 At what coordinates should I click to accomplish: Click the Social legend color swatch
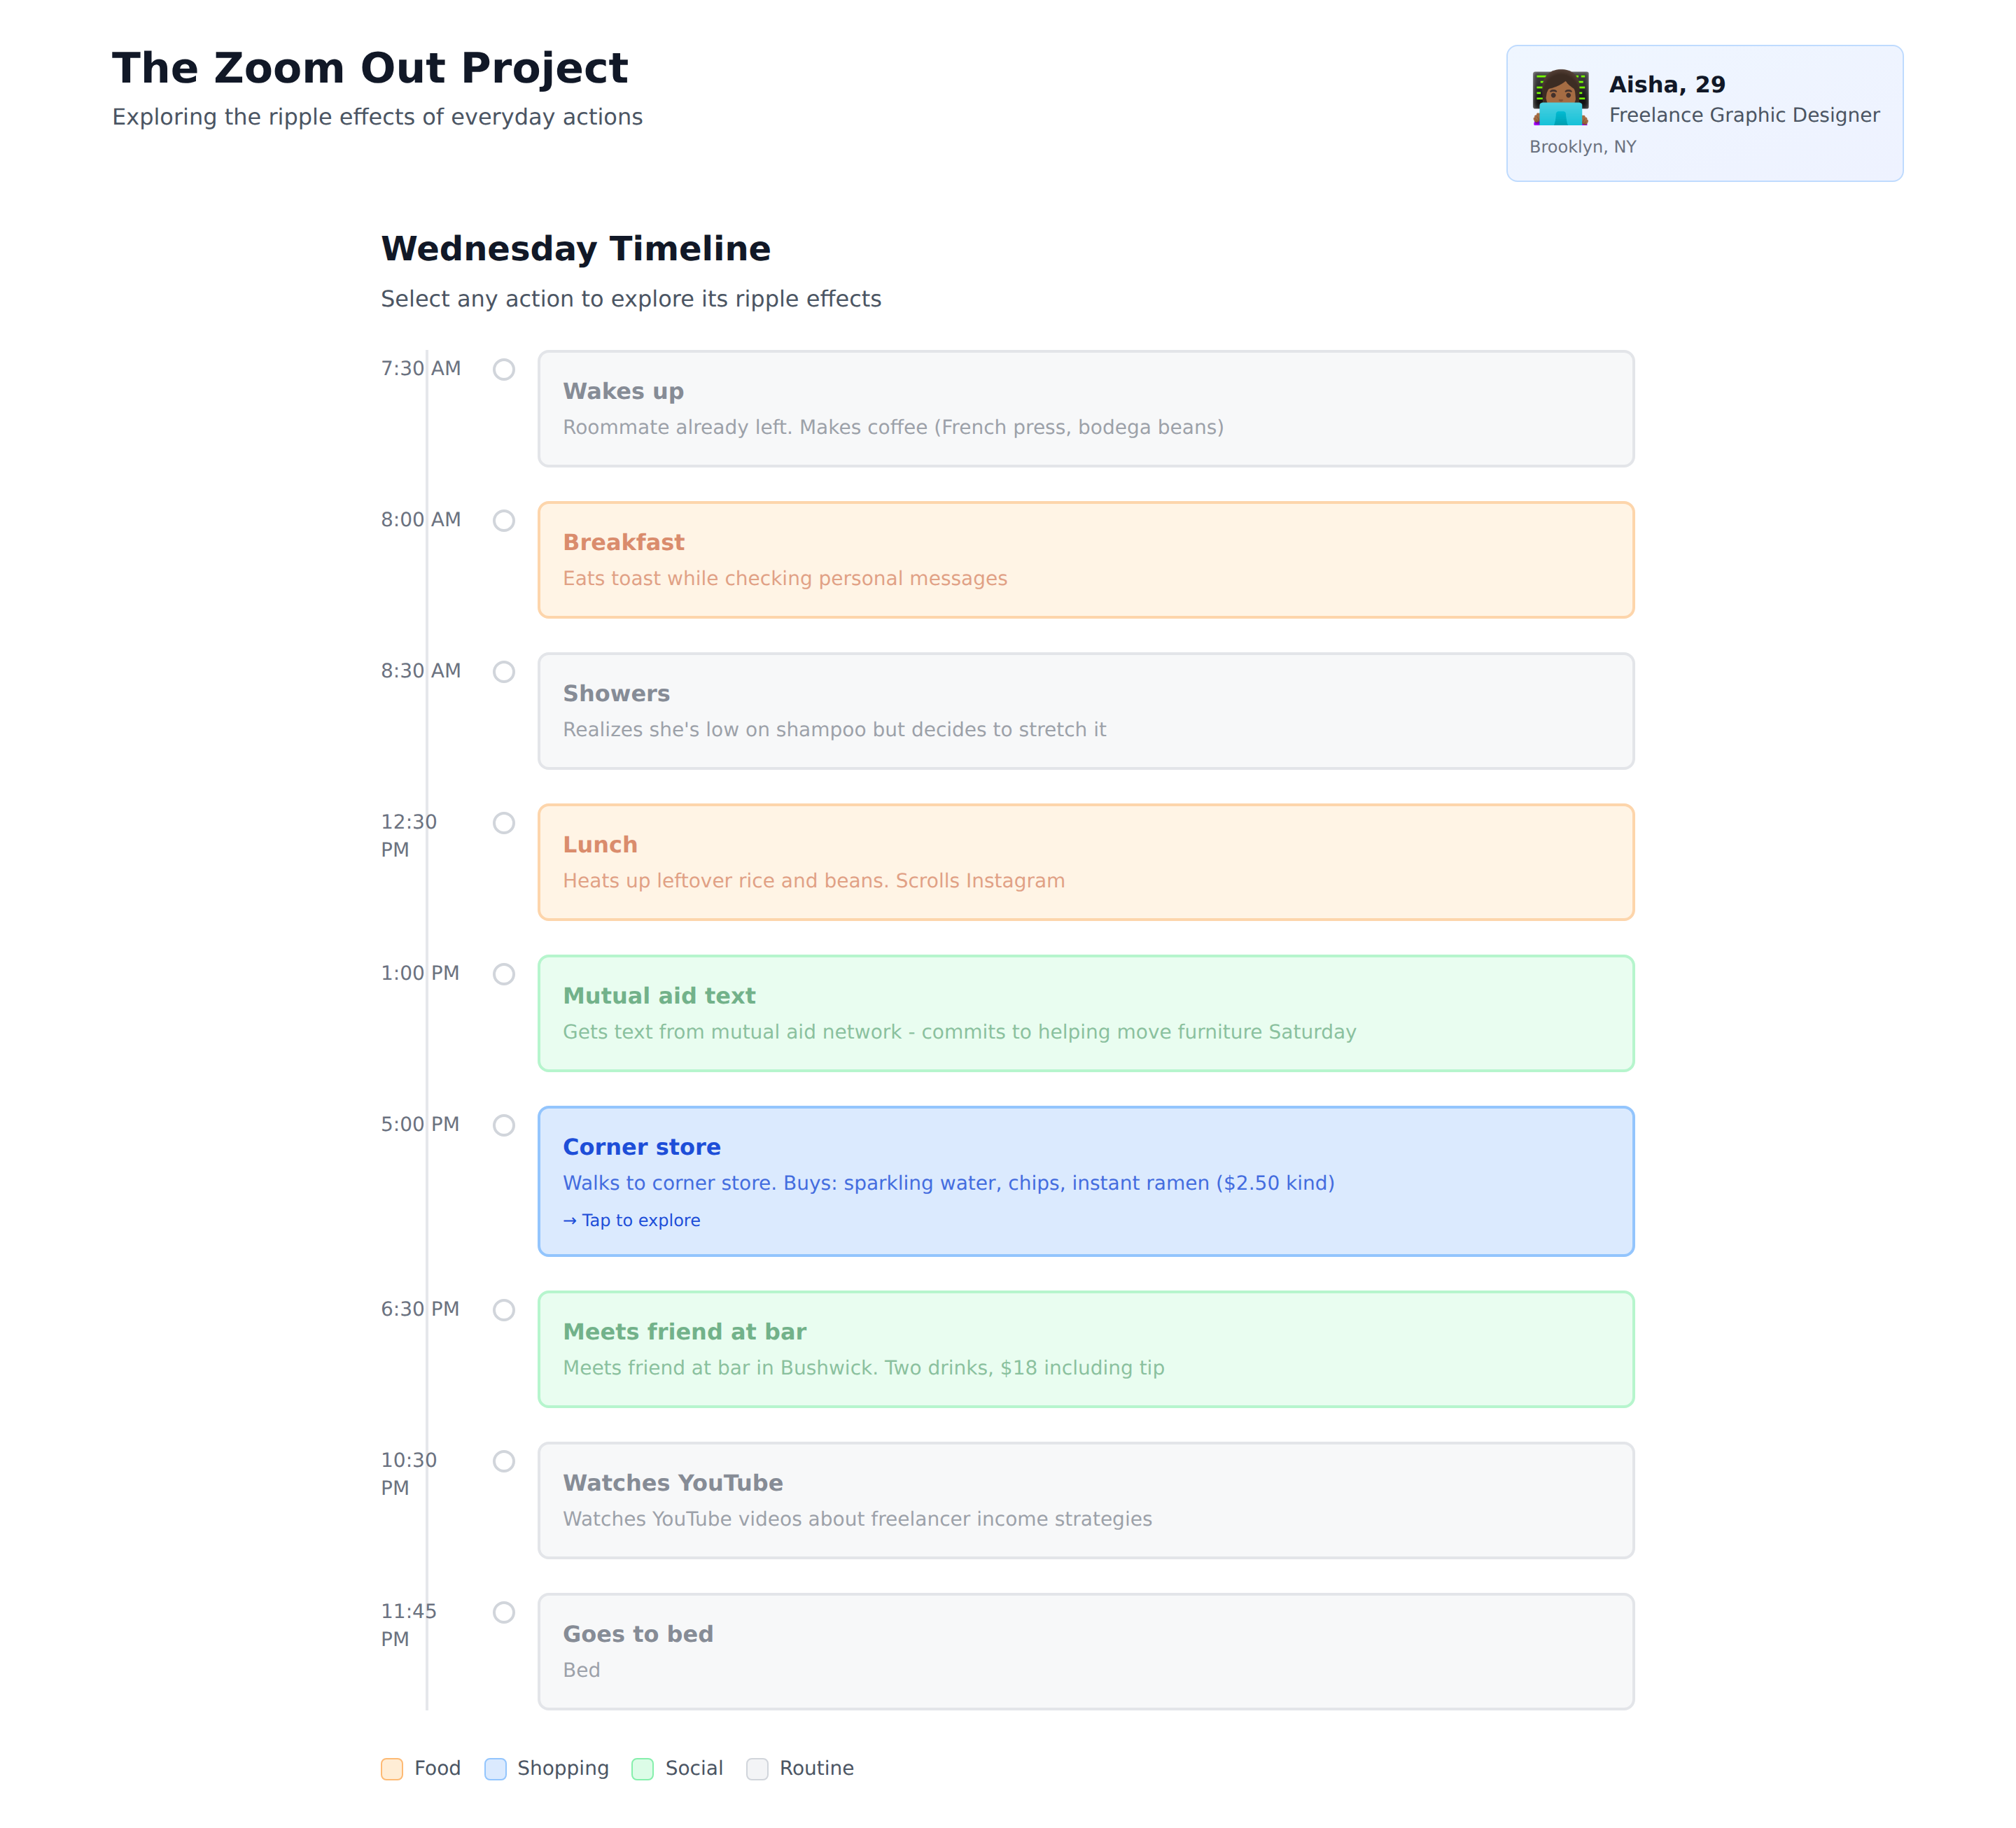click(x=643, y=1768)
